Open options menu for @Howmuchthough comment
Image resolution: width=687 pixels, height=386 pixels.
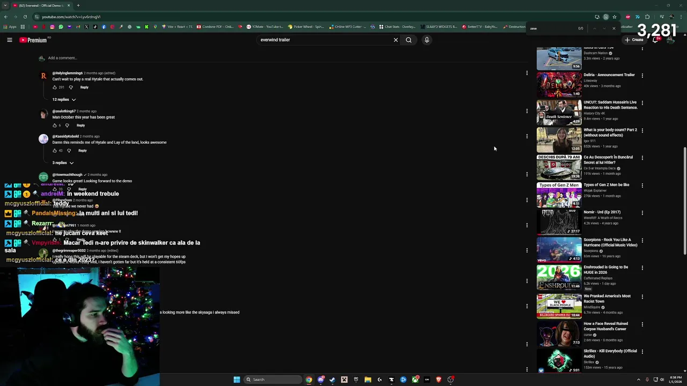pos(527,174)
